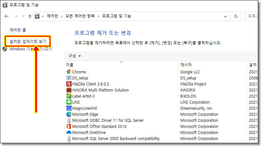The width and height of the screenshot is (262, 147).
Task: Click the Label Artist-II icon
Action: pyautogui.click(x=69, y=96)
